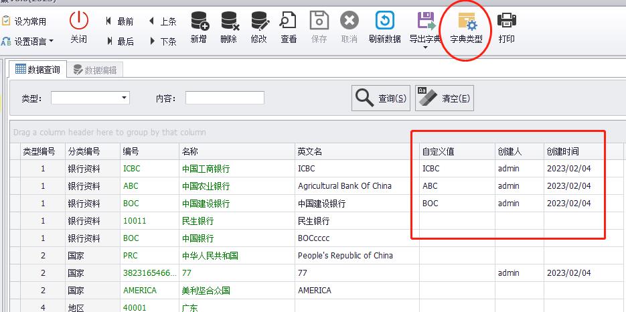Sort by the 创建时间 column header
Screen dimensions: 626x312
562,151
